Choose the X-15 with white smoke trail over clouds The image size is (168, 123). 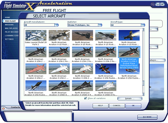pyautogui.click(x=59, y=35)
